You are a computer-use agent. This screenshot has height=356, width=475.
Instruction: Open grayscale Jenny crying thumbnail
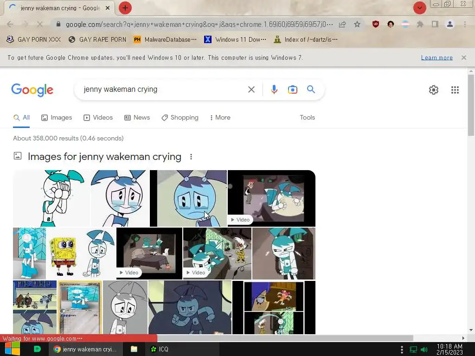click(x=125, y=307)
